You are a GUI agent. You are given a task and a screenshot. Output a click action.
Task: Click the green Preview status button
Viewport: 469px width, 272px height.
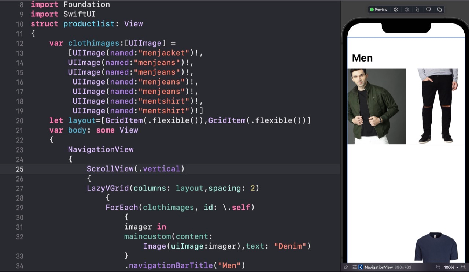pyautogui.click(x=379, y=10)
